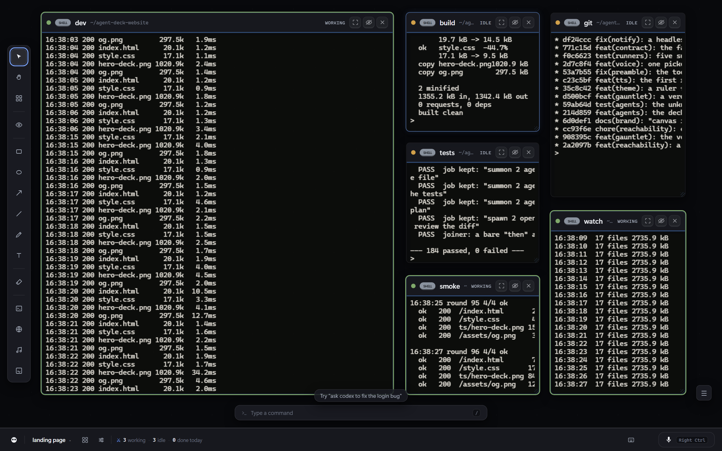Click the 0 done today counter

point(187,440)
